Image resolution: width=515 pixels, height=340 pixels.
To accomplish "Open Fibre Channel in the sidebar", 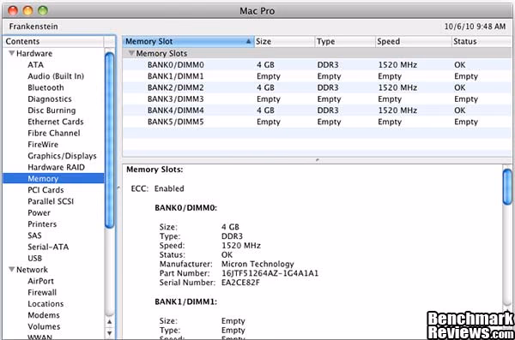I will (x=54, y=133).
